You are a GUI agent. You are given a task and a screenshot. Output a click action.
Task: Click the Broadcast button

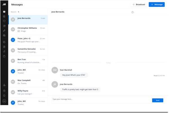[x=139, y=5]
